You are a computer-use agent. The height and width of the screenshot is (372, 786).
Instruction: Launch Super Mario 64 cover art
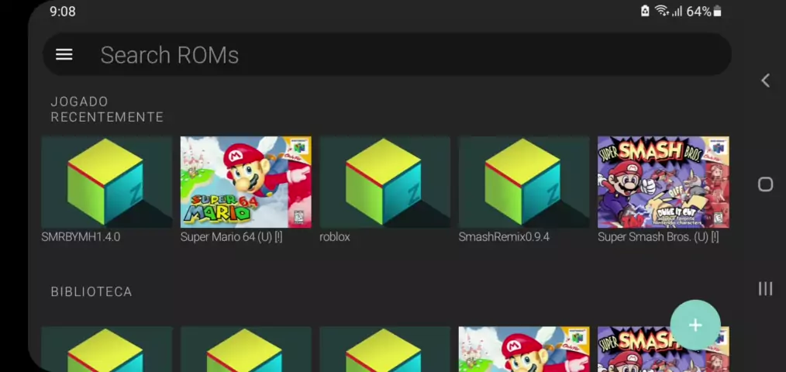[246, 182]
